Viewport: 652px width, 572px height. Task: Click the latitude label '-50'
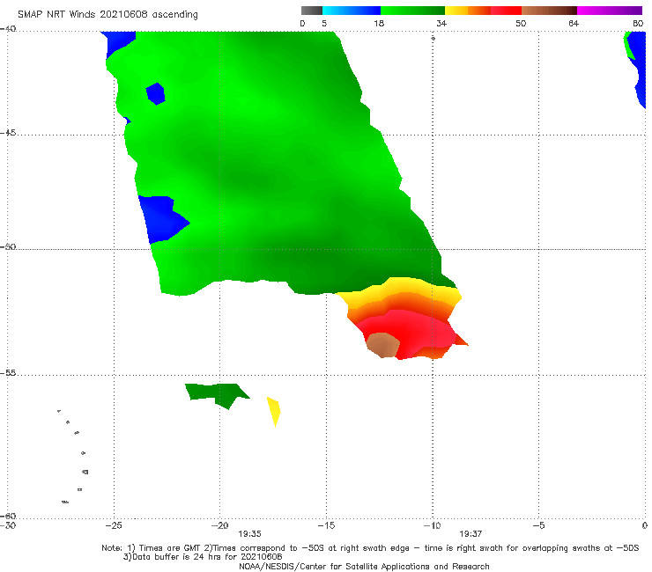pos(8,246)
